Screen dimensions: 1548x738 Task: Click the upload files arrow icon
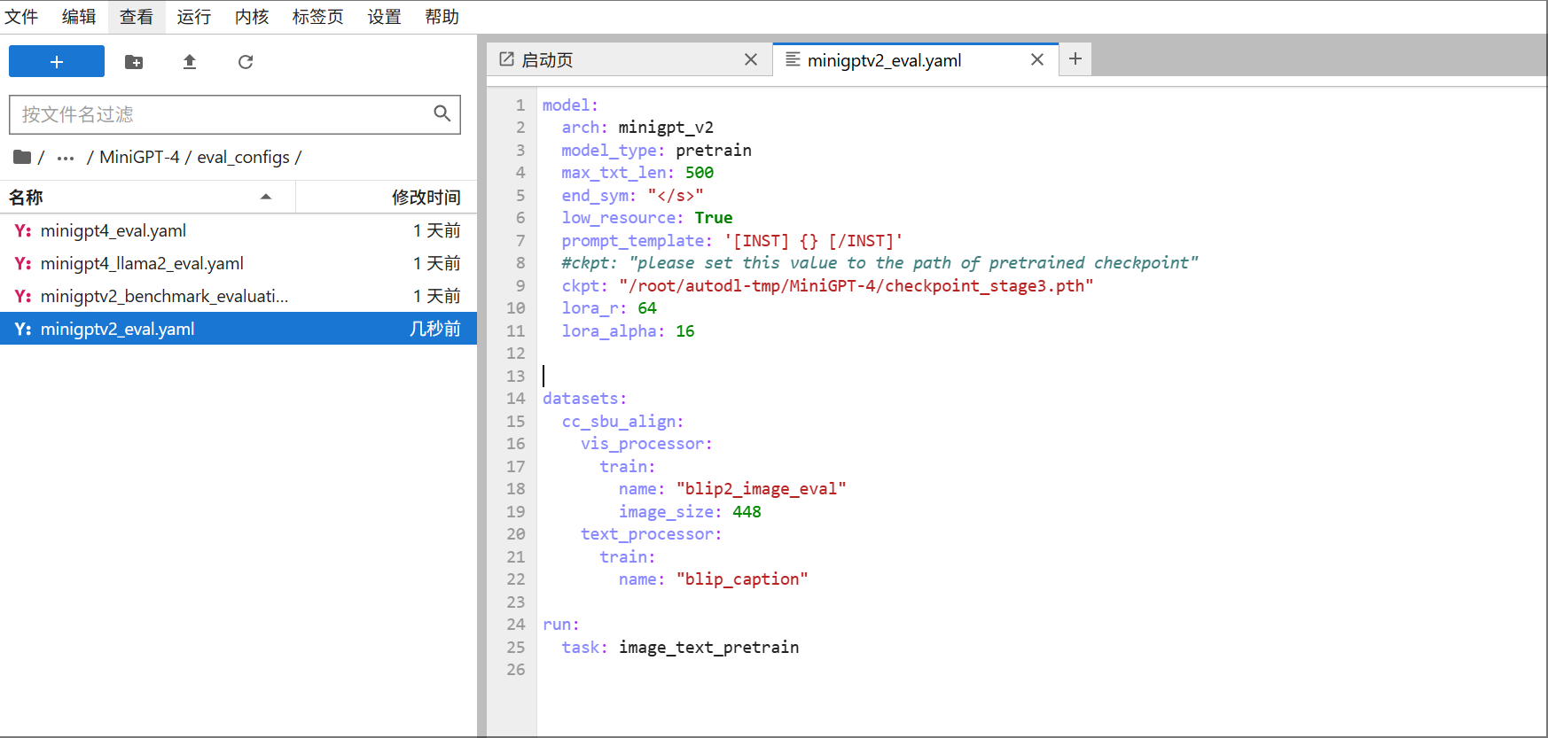(x=190, y=62)
